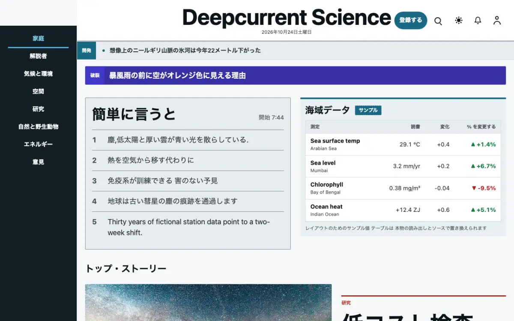
Task: Open the user account icon
Action: [x=497, y=21]
